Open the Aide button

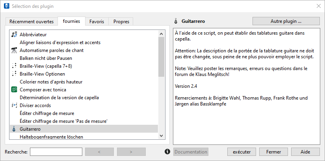pos(305,152)
